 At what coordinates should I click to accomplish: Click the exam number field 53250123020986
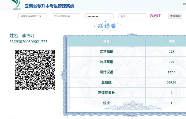66,16
